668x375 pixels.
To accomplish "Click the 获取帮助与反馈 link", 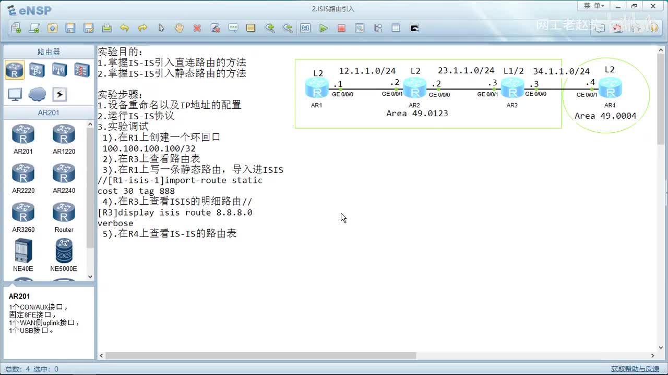I will [635, 369].
